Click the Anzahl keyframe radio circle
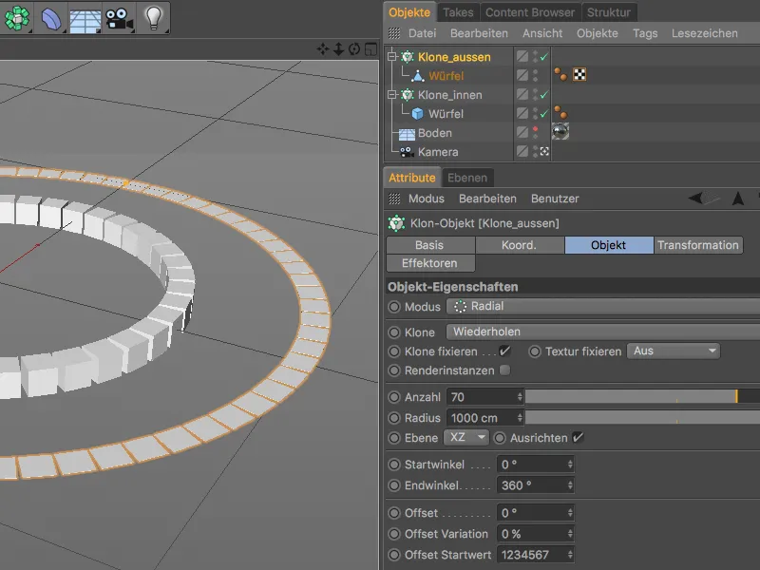 [x=394, y=397]
